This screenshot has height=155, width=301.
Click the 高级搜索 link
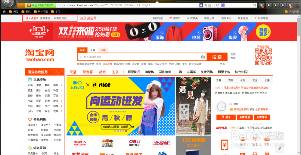point(233,56)
